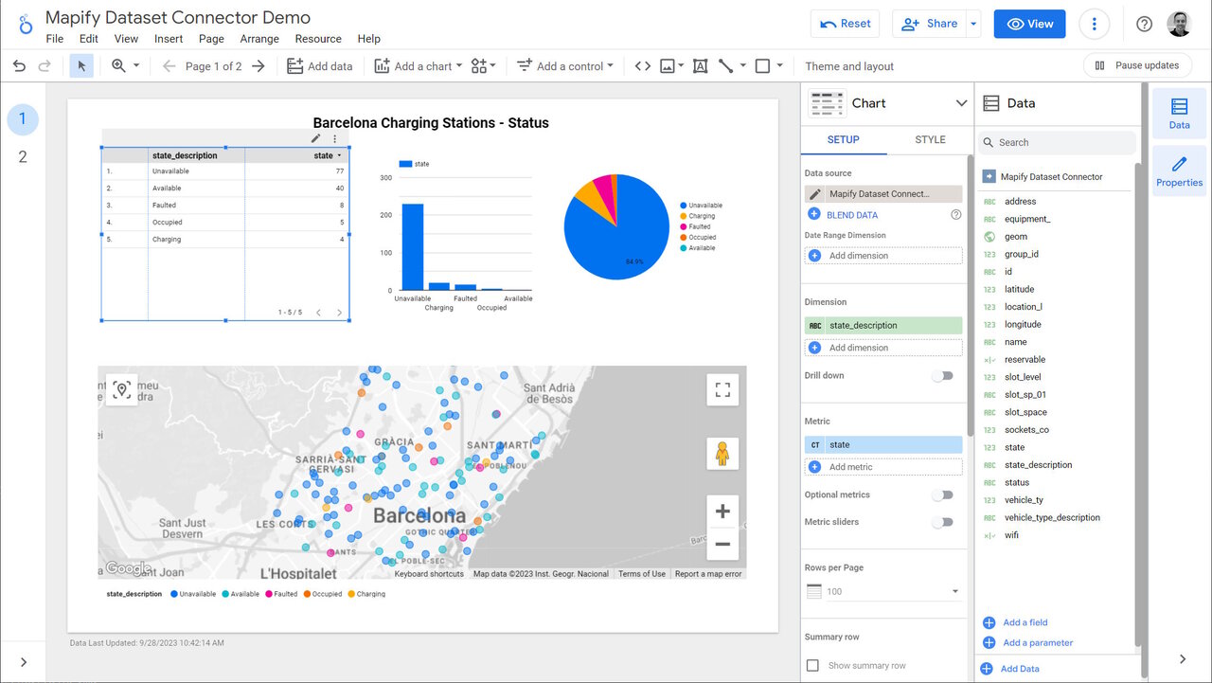Click the Add a field link
1212x683 pixels.
1025,622
